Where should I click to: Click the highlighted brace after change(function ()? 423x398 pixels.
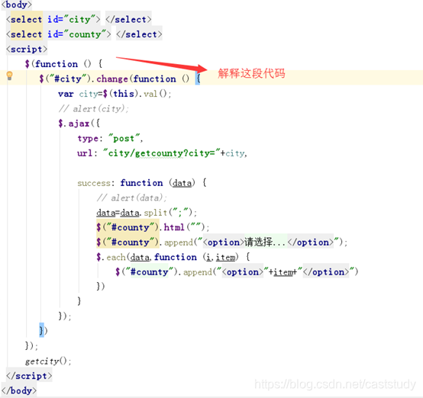coord(198,79)
